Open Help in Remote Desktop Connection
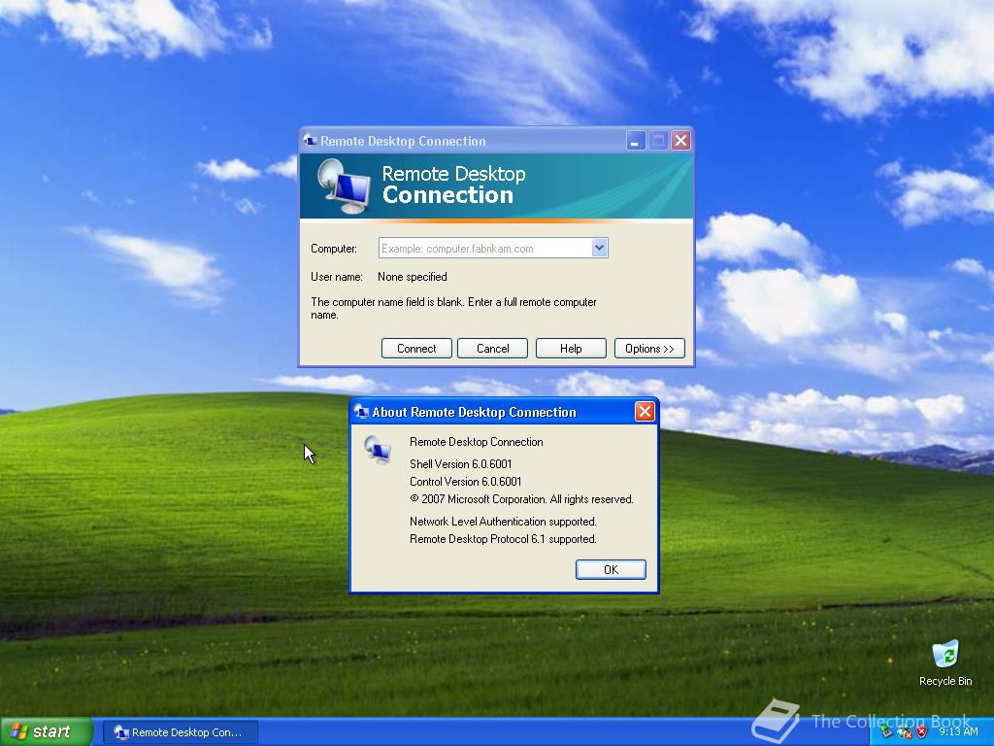The width and height of the screenshot is (994, 746). click(571, 349)
